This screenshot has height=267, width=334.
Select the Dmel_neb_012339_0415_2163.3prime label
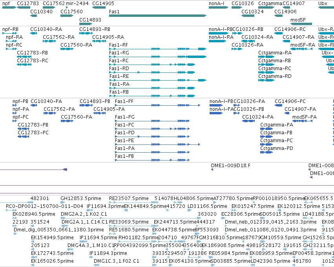(x=271, y=222)
